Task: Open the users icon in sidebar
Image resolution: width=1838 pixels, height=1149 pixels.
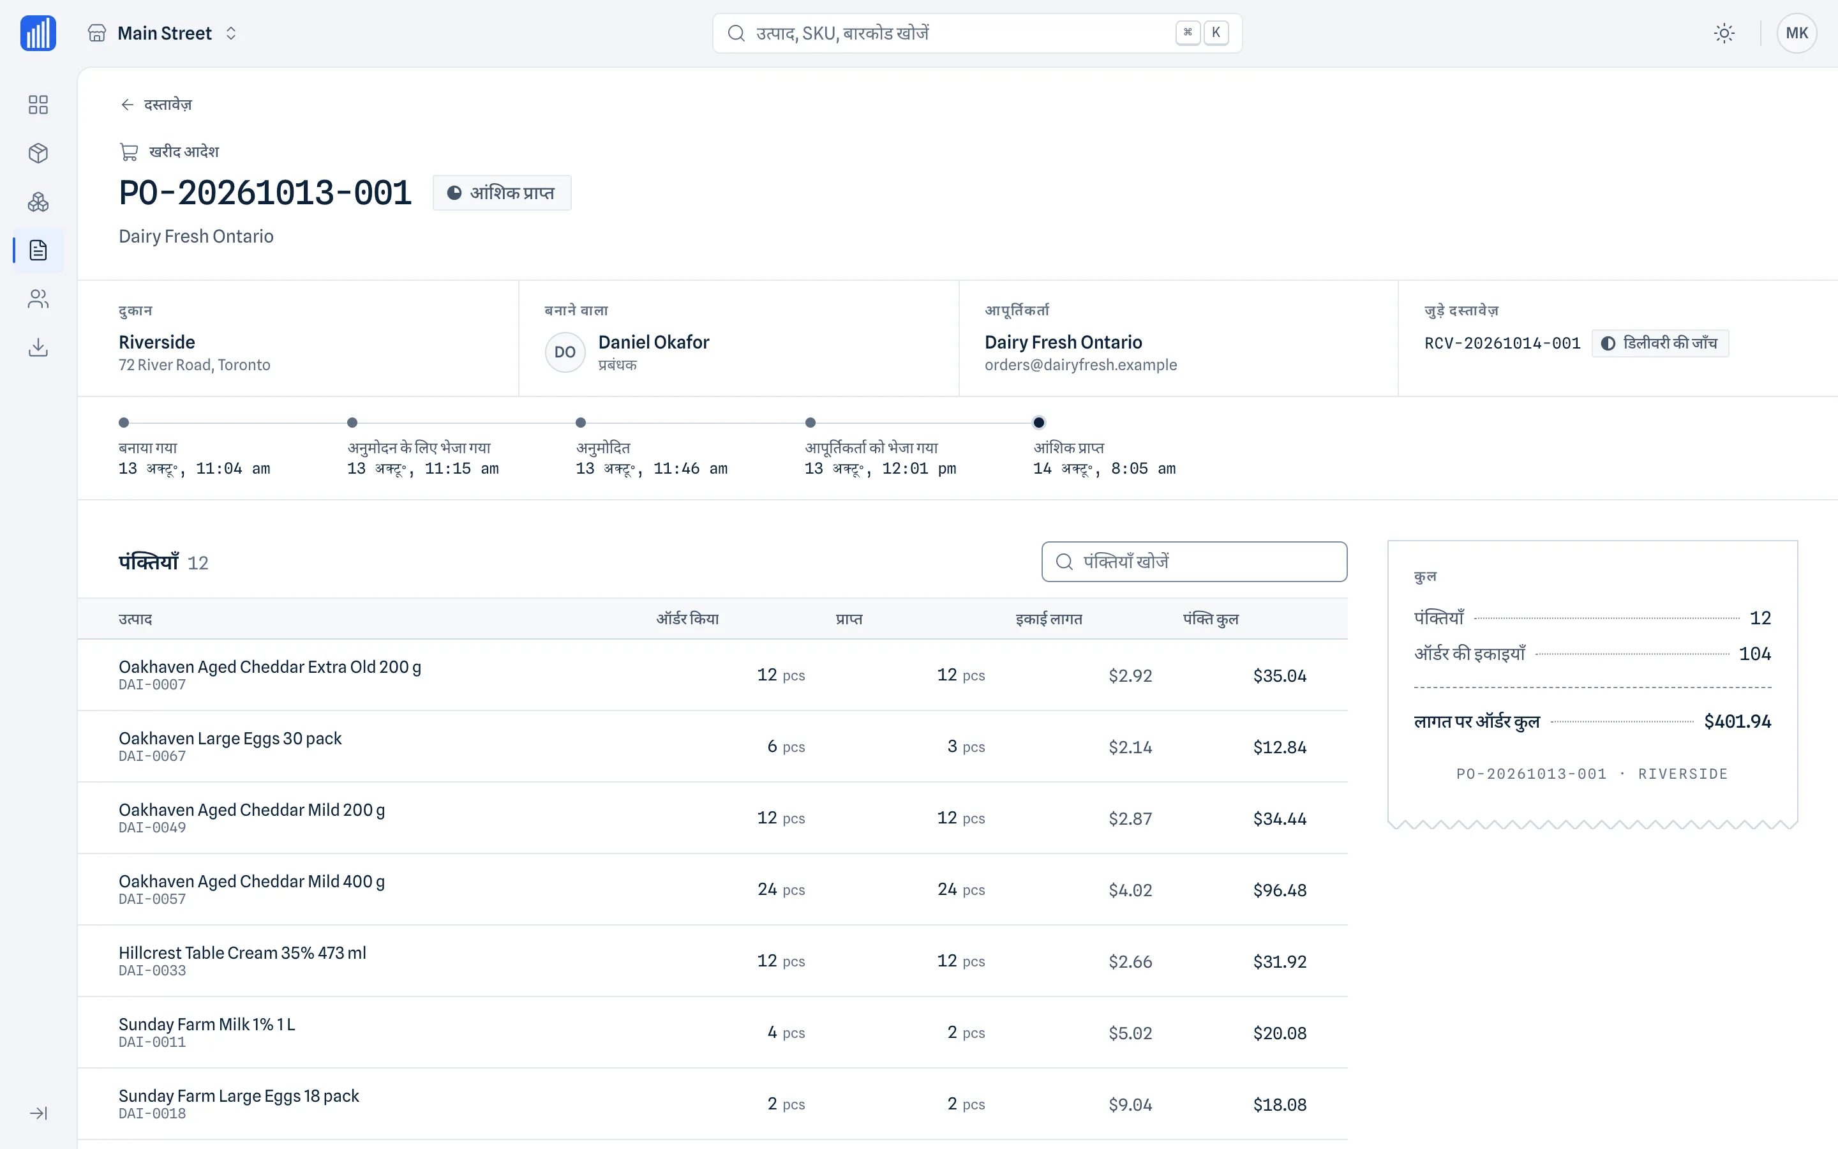Action: [38, 299]
